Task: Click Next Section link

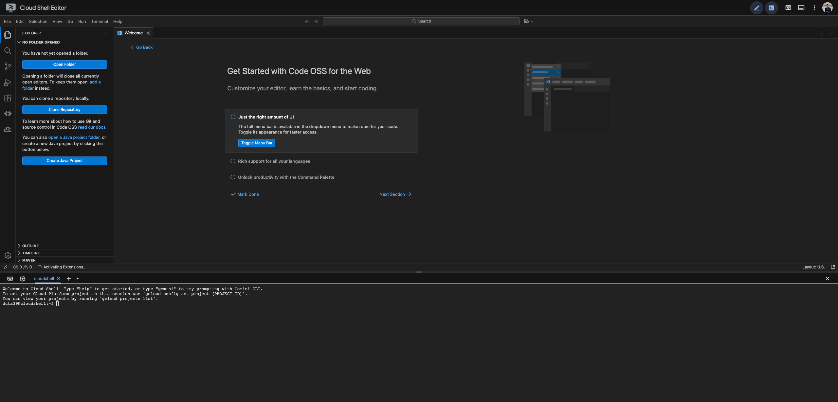Action: pos(395,194)
